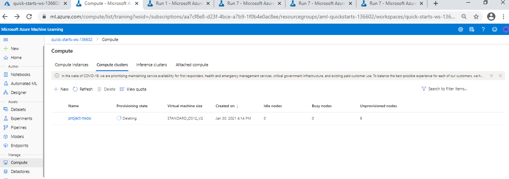Click the quick-starts-ws-136602 breadcrumb link
Screen dimensions: 509x179
click(72, 39)
